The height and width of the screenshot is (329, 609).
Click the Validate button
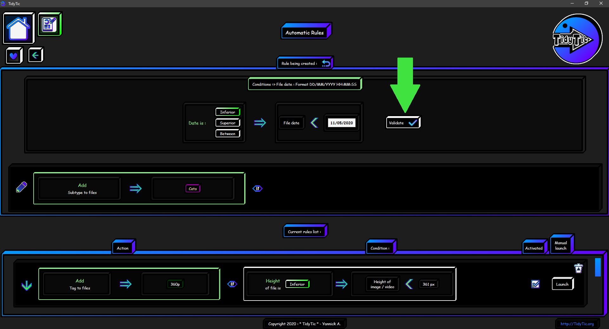coord(403,123)
